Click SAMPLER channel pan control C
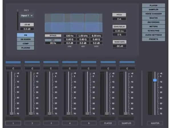This screenshot has width=171, height=128. point(127,69)
